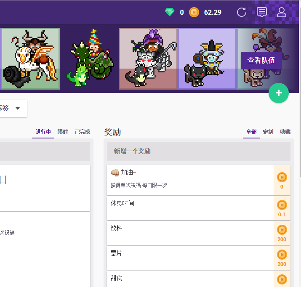This screenshot has width=301, height=287.
Task: Select party member with black-yellow hat avatar
Action: 207,59
